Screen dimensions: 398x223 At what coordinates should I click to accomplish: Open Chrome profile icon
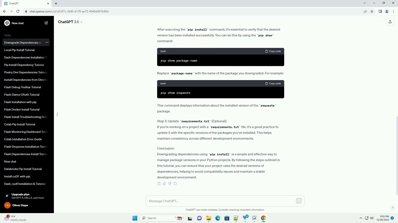coord(387,11)
